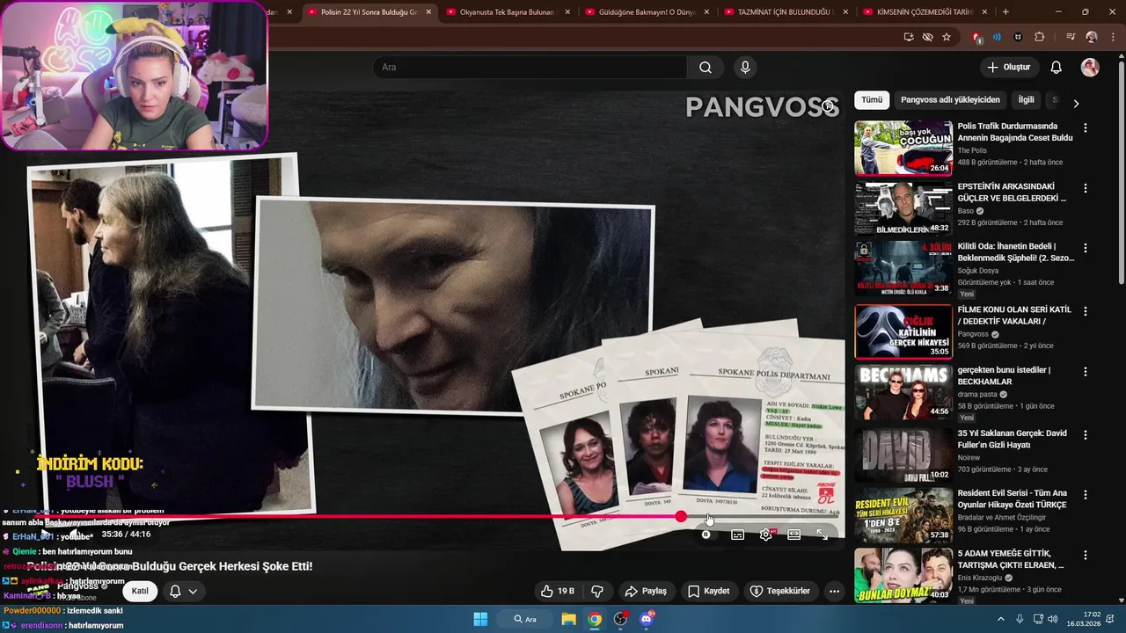Click the Ara search input field
Viewport: 1126px width, 633px height.
[530, 68]
